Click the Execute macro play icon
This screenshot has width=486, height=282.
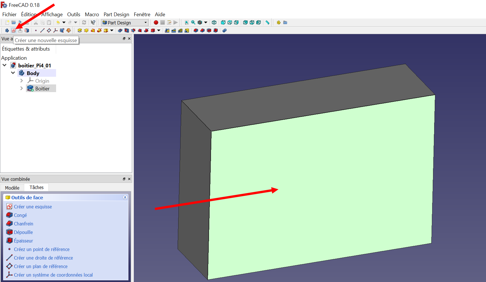[x=176, y=22]
